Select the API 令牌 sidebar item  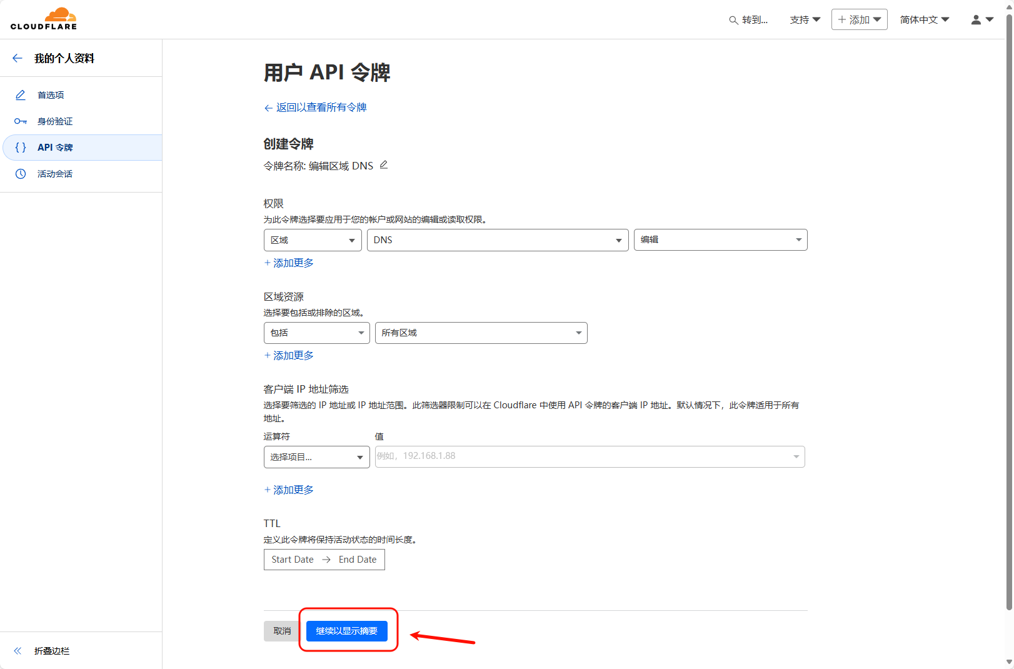click(55, 148)
